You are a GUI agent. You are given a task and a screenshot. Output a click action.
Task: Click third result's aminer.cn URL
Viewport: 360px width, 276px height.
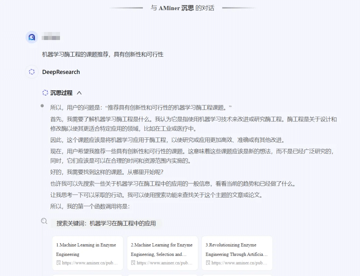(239, 263)
